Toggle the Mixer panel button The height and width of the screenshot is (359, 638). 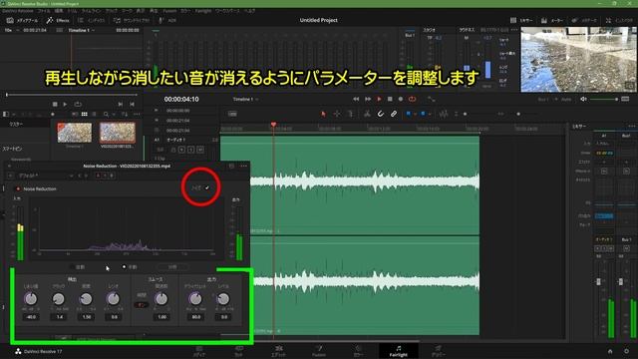pos(521,20)
